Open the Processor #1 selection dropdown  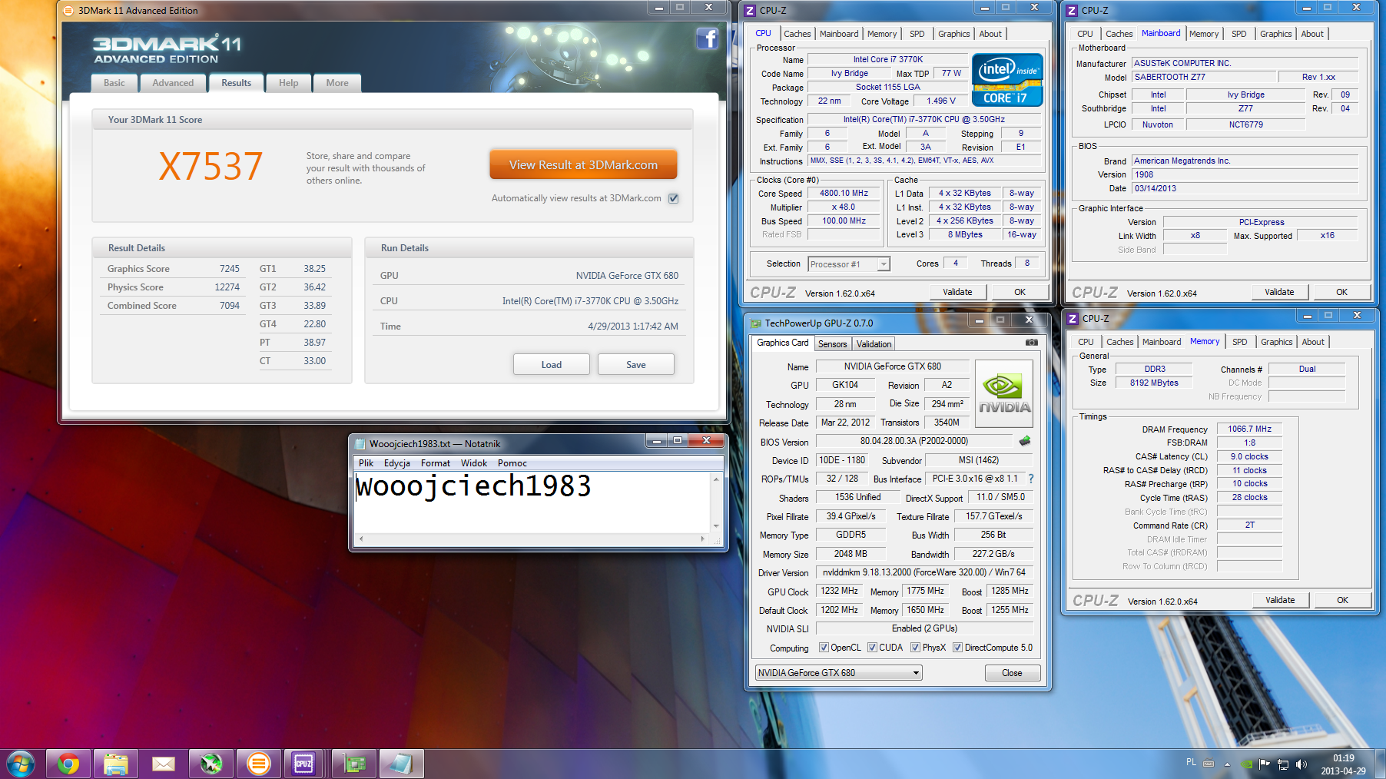849,264
